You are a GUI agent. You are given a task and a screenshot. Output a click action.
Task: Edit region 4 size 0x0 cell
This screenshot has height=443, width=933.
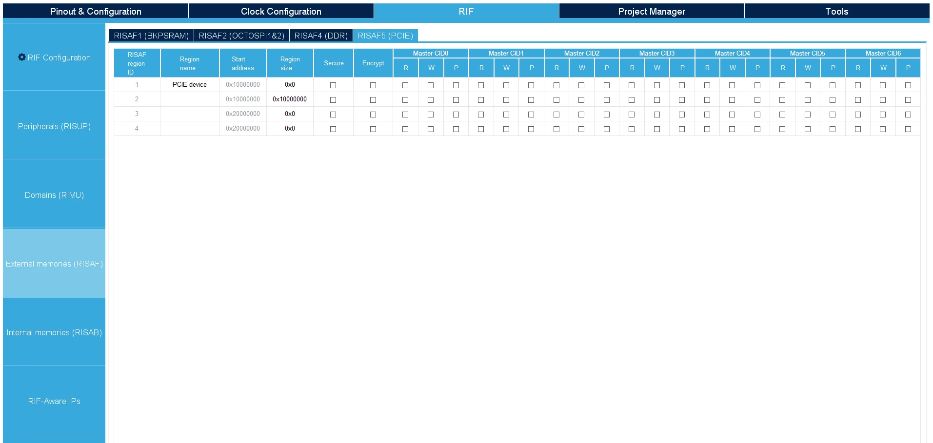[290, 129]
